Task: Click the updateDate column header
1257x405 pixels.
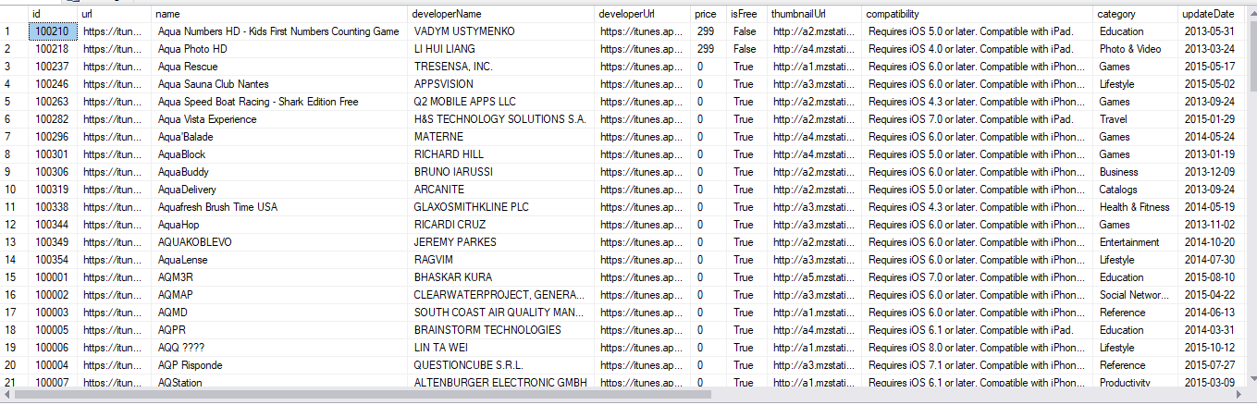Action: 1212,14
